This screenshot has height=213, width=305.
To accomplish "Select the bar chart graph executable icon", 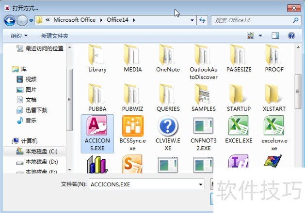I will coord(97,164).
